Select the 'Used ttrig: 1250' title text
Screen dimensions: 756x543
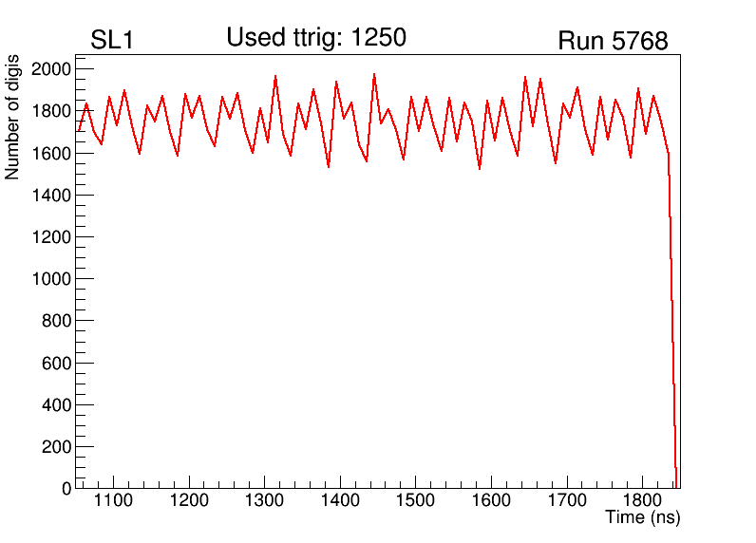(316, 38)
